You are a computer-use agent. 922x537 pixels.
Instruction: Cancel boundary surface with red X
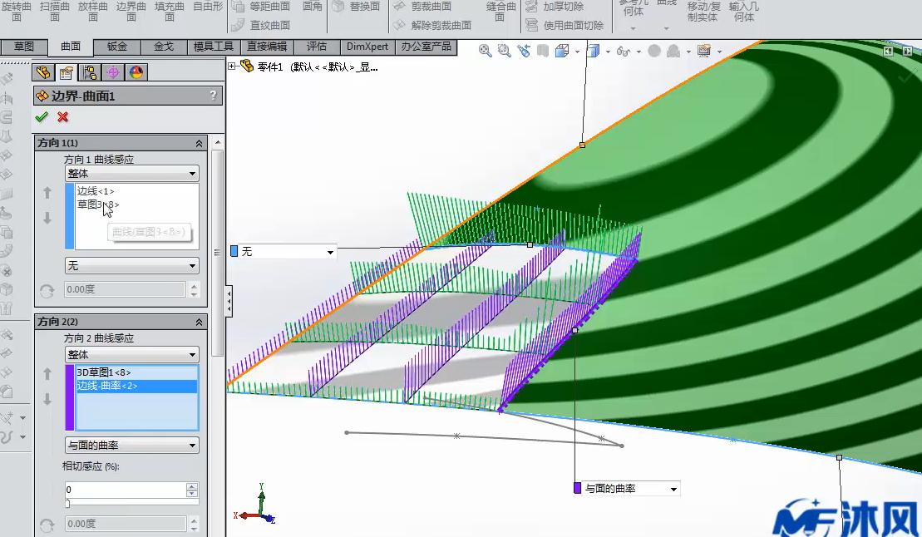(63, 117)
